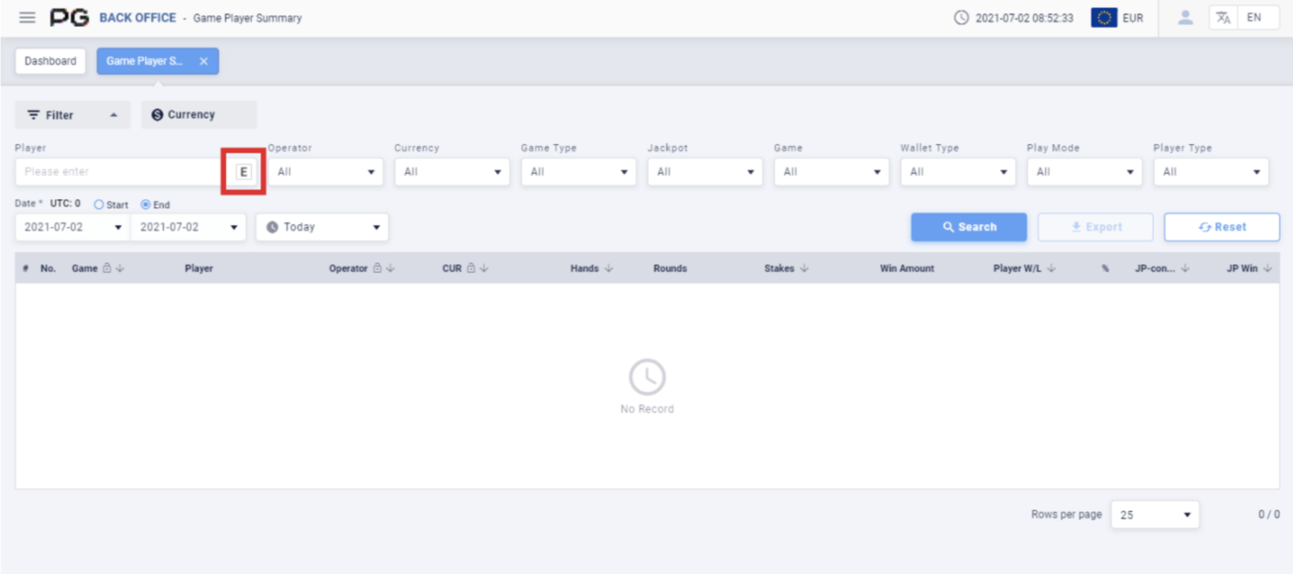Close the Game Player Summary tab

coord(204,62)
